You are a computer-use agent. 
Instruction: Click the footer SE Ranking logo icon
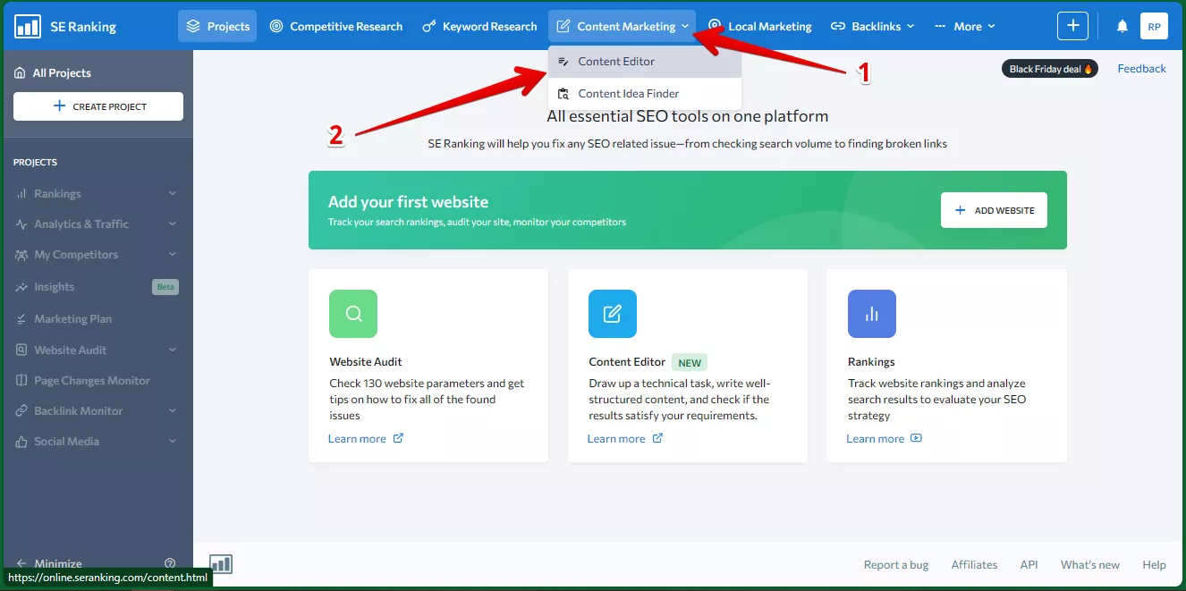coord(221,564)
